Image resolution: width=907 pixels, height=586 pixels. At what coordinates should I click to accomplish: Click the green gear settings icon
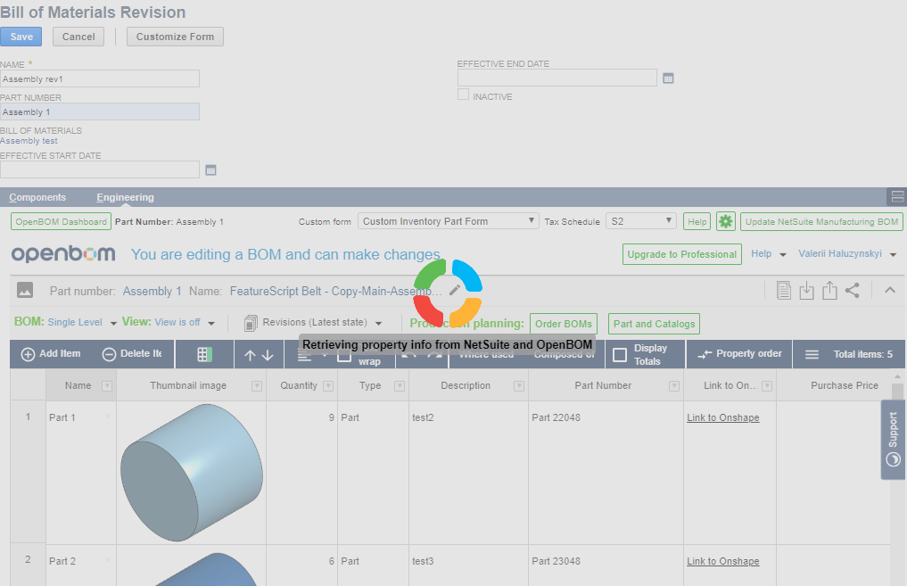[725, 221]
